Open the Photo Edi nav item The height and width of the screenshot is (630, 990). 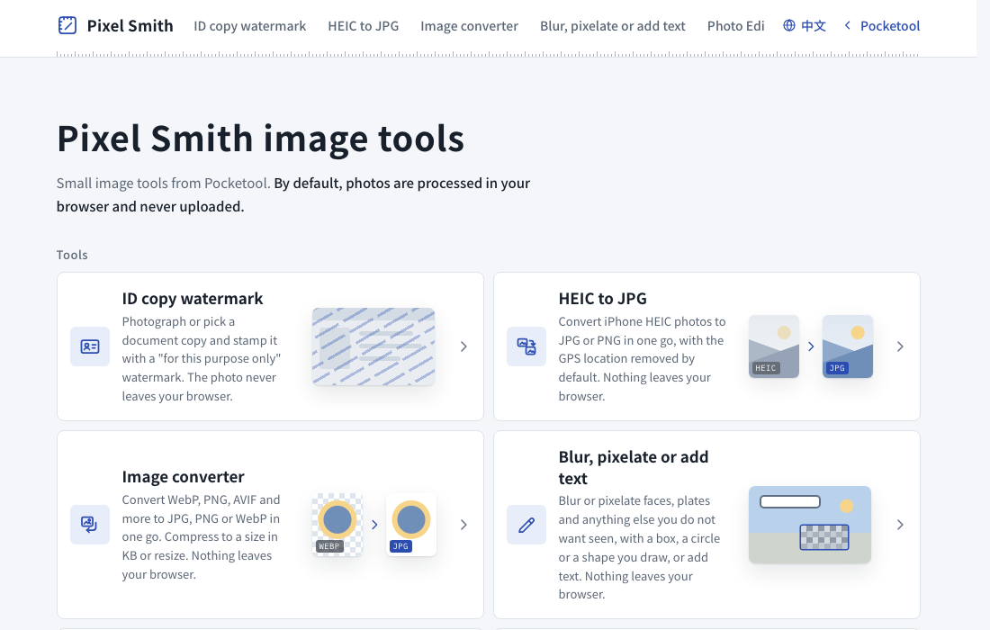click(735, 26)
